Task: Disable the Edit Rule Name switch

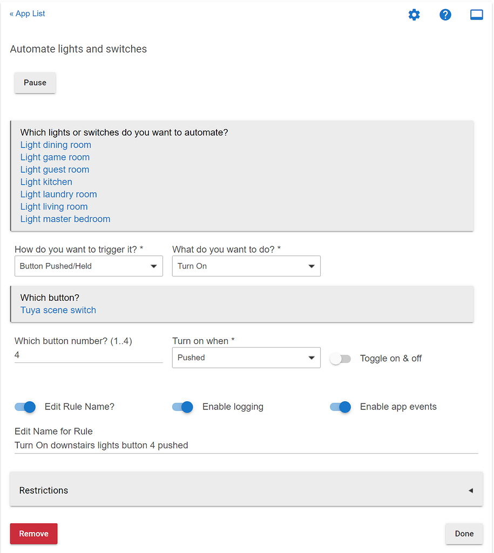Action: pyautogui.click(x=25, y=407)
